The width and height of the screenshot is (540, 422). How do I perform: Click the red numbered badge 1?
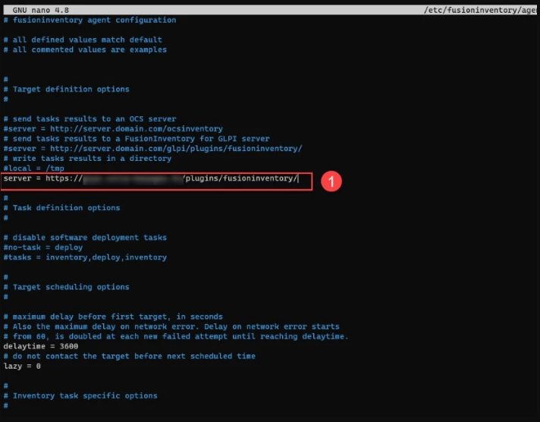[331, 182]
